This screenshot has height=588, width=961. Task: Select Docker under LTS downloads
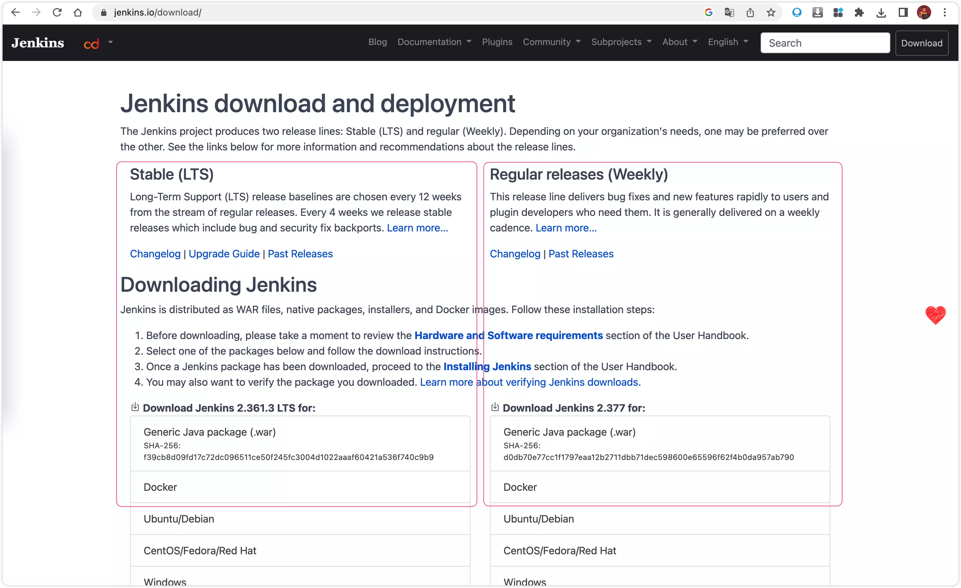[300, 487]
